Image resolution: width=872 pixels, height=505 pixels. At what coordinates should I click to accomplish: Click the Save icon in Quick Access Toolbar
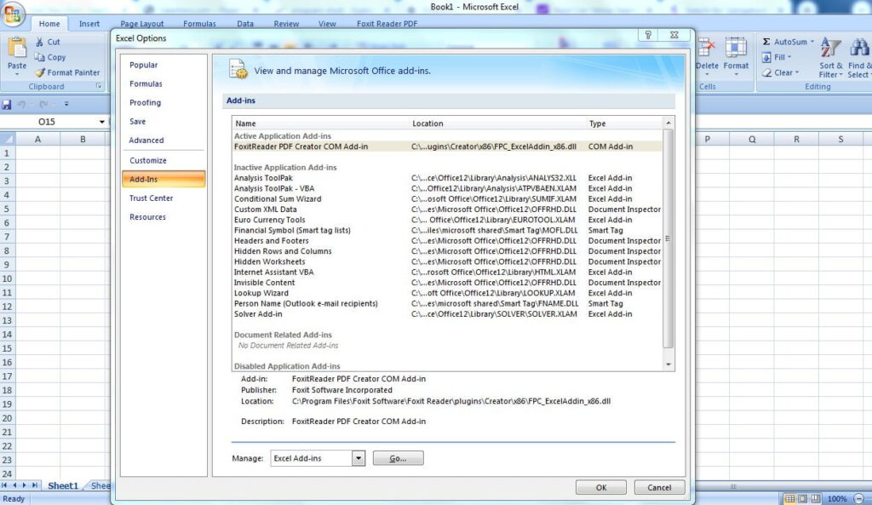click(7, 104)
